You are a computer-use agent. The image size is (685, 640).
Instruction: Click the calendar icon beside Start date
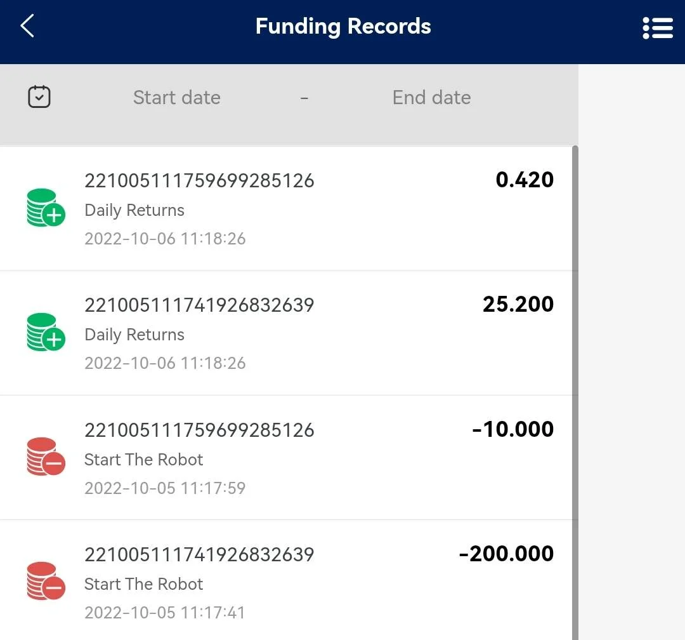pos(39,97)
